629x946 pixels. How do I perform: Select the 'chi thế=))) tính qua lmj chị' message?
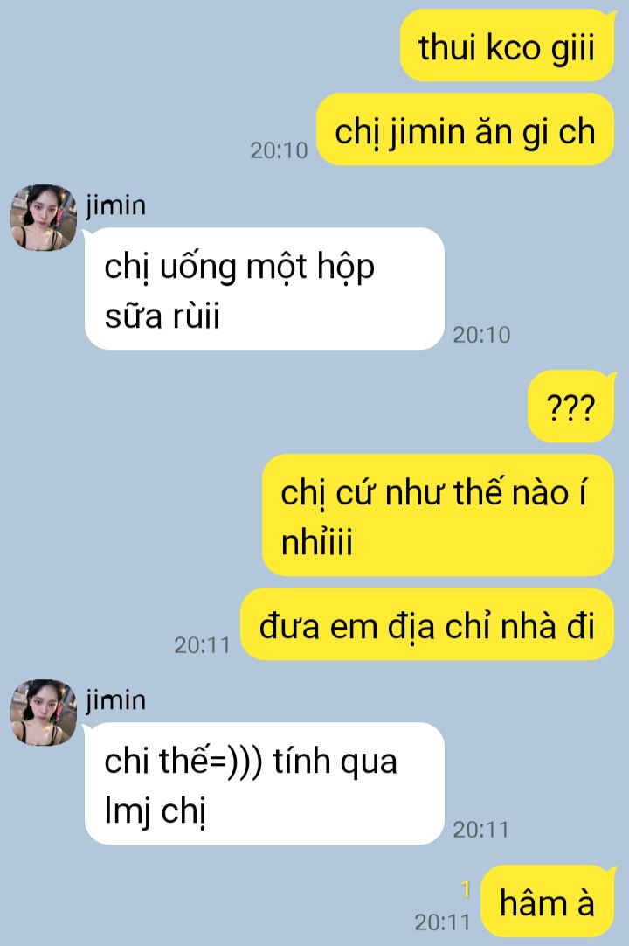[265, 783]
